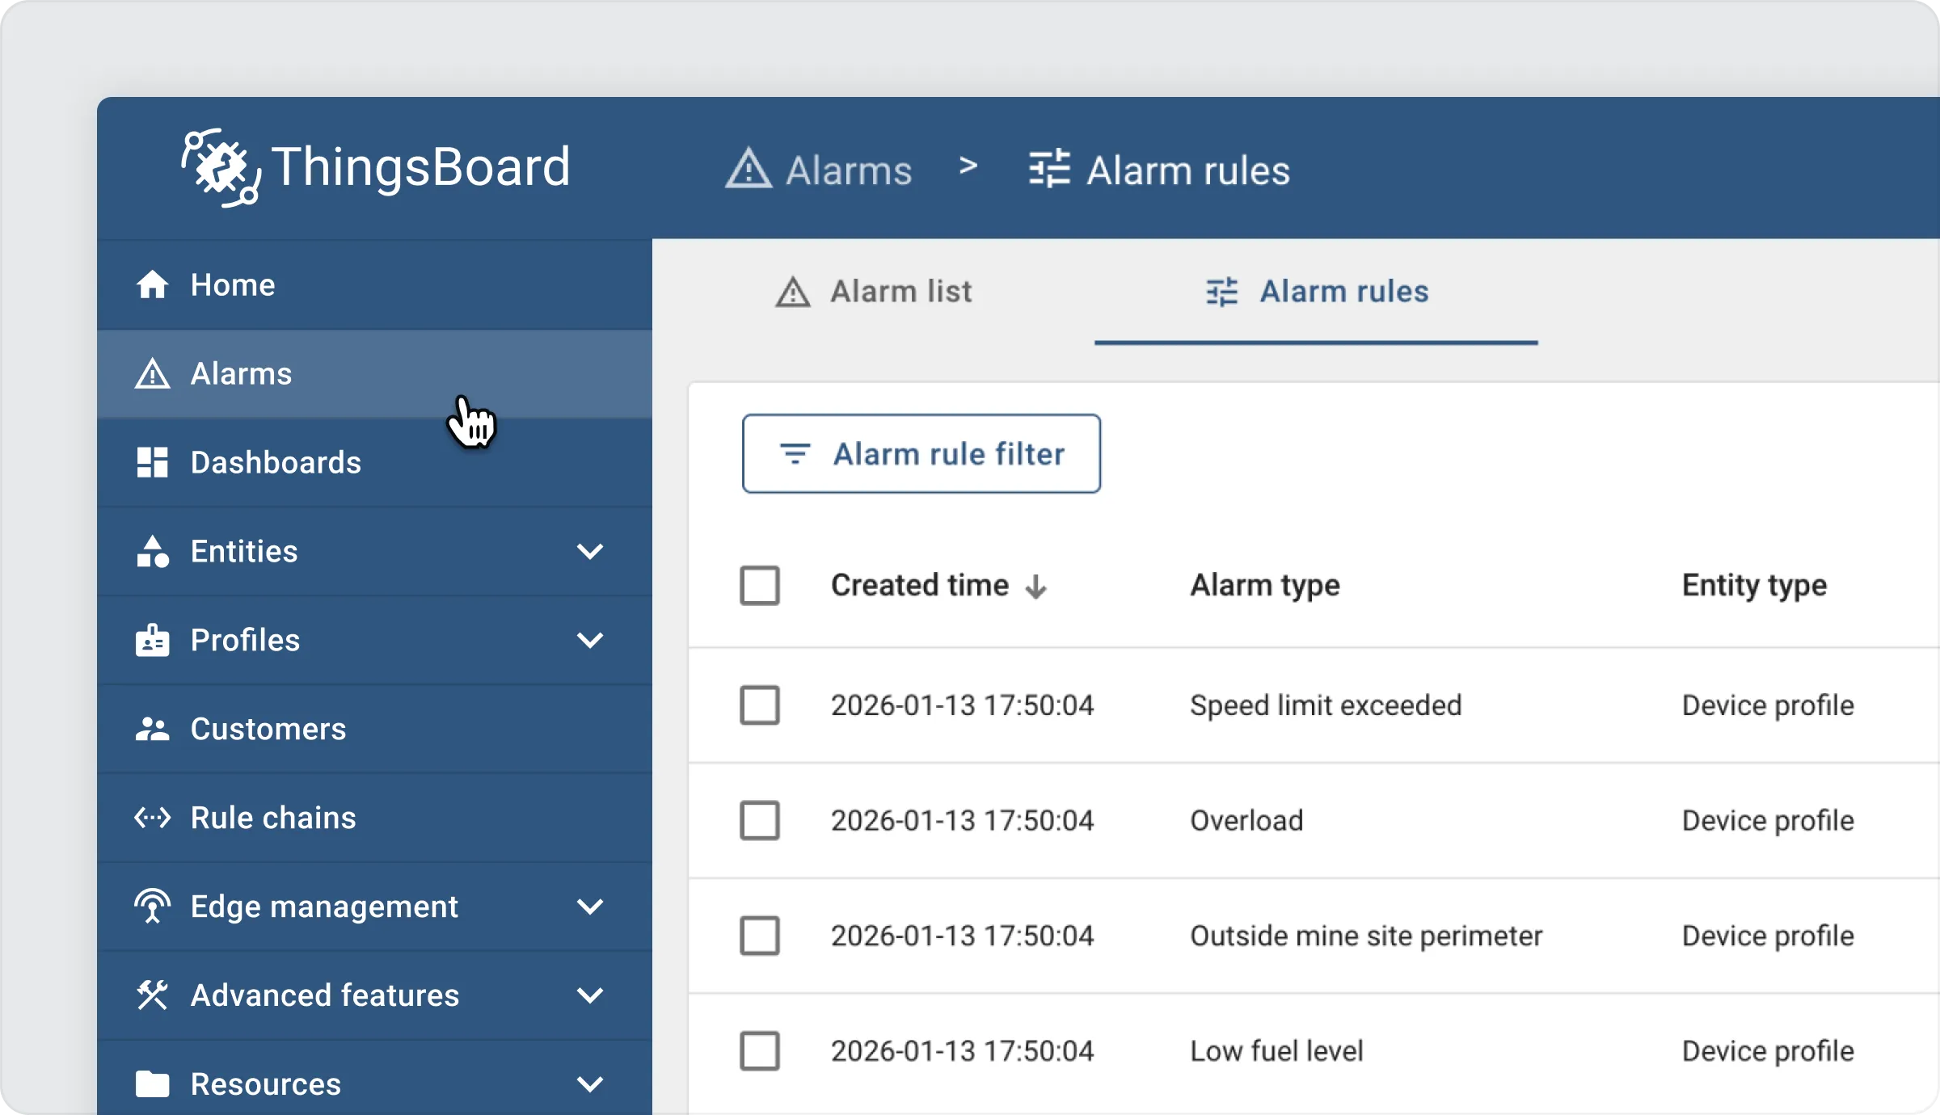Click the Home house icon in sidebar

pos(152,285)
